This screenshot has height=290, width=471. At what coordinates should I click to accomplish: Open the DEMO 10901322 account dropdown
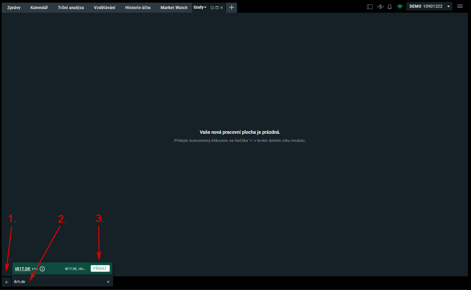pyautogui.click(x=429, y=6)
